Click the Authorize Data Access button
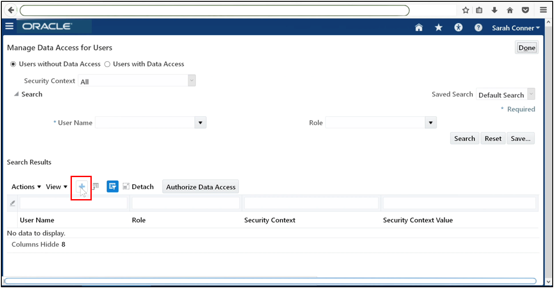Image resolution: width=554 pixels, height=289 pixels. click(x=200, y=186)
